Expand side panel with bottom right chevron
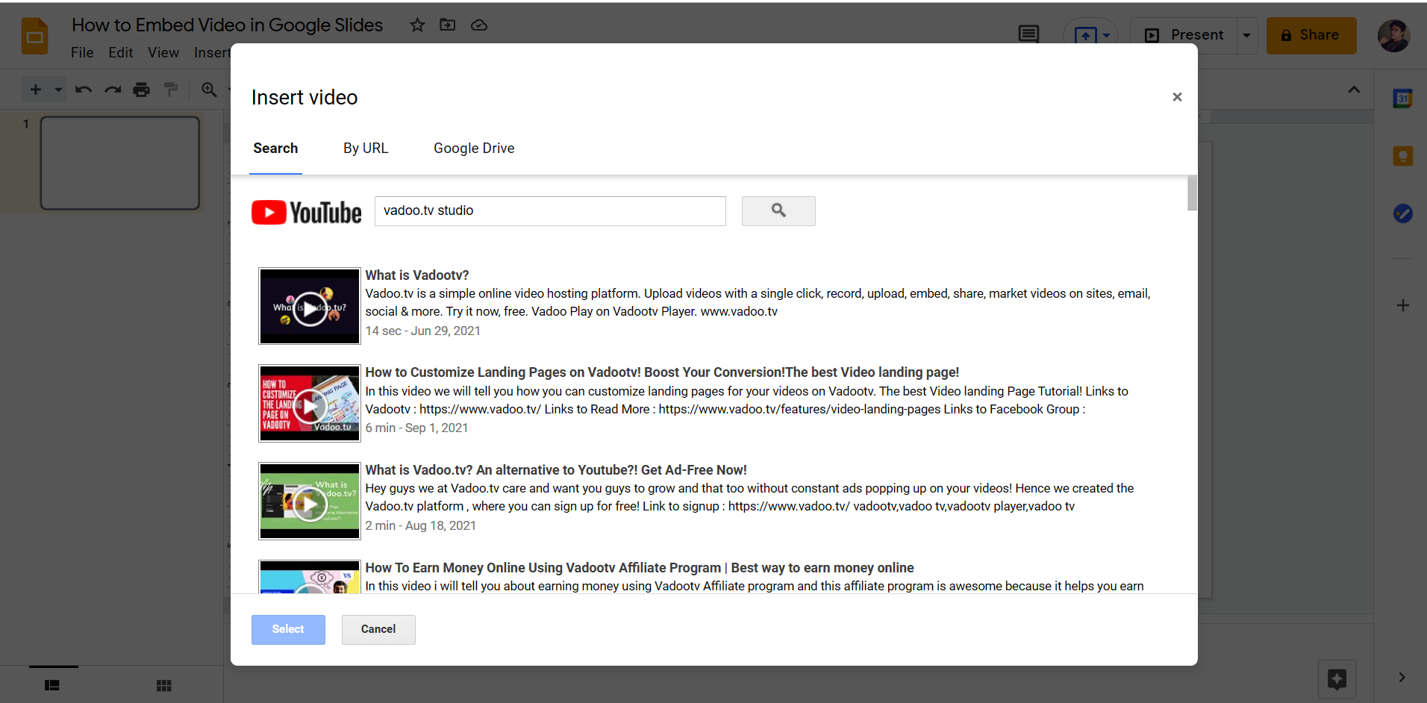1427x703 pixels. point(1402,677)
